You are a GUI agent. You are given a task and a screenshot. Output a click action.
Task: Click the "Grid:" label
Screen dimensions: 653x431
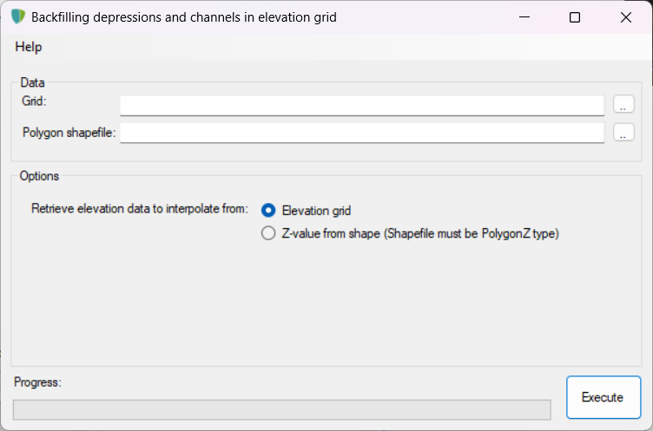pos(35,101)
